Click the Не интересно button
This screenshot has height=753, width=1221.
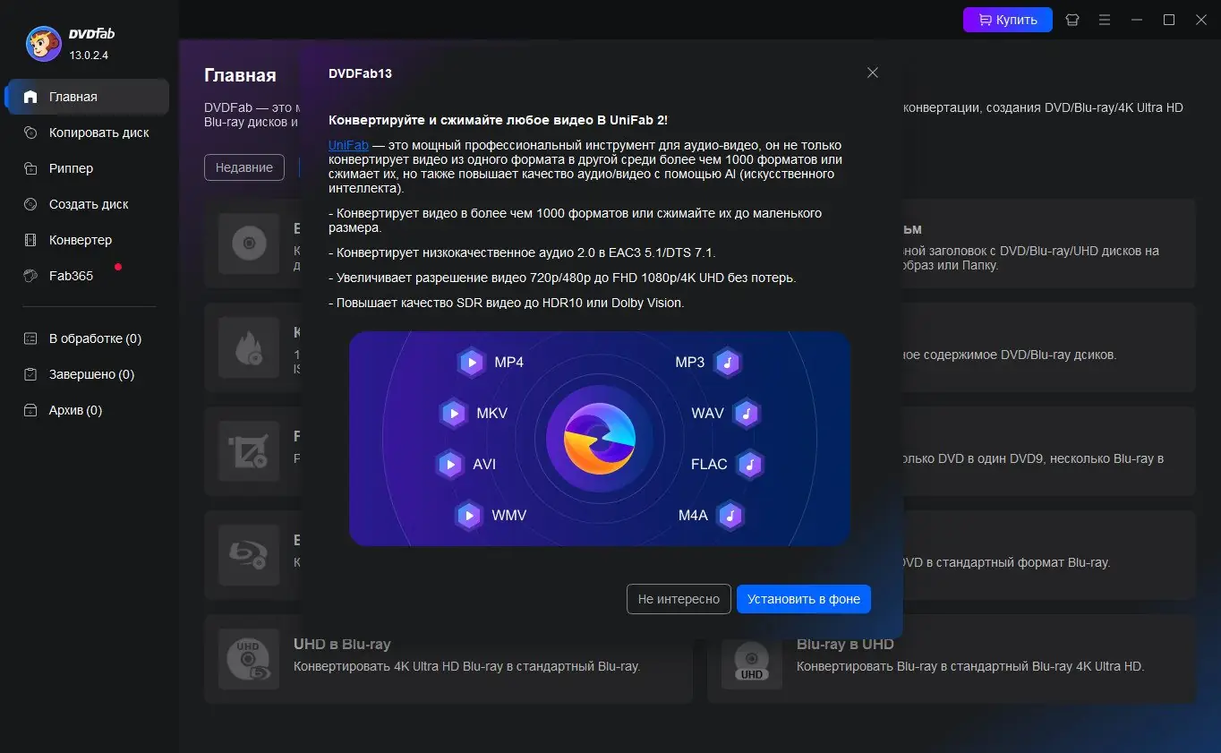coord(679,599)
